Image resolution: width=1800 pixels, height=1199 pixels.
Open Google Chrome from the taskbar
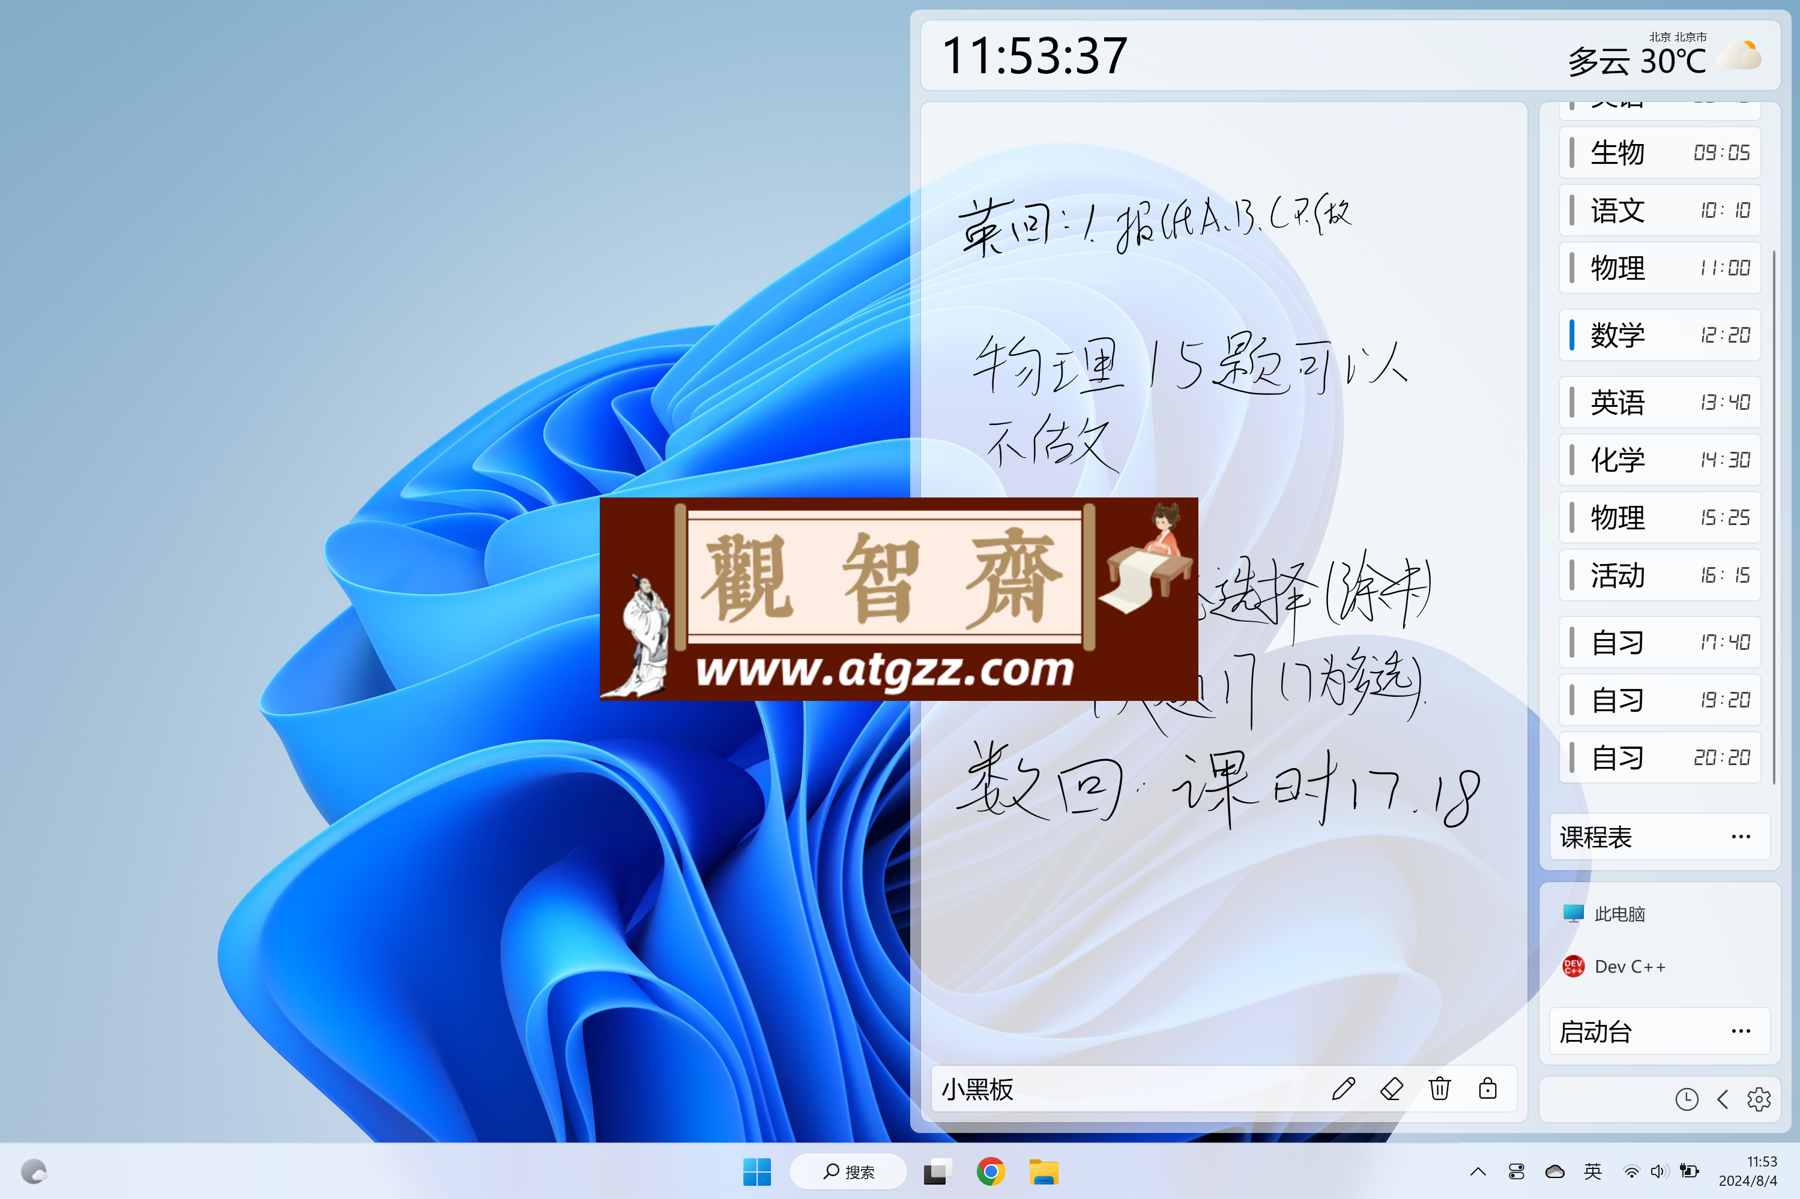[990, 1171]
